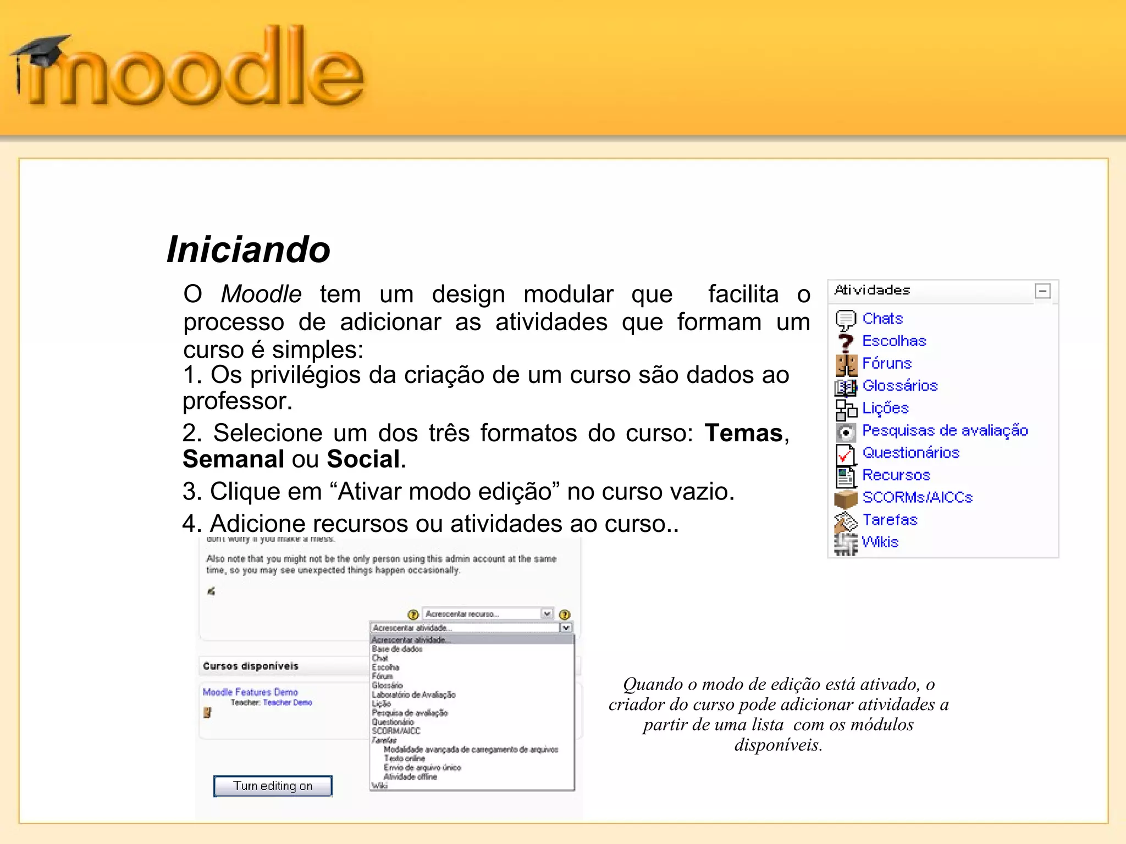Open the Glossários link in Atividades
The height and width of the screenshot is (844, 1126).
900,386
